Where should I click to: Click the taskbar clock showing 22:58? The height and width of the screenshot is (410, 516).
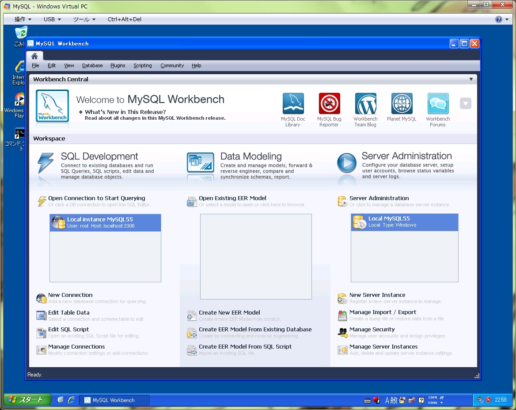click(501, 400)
